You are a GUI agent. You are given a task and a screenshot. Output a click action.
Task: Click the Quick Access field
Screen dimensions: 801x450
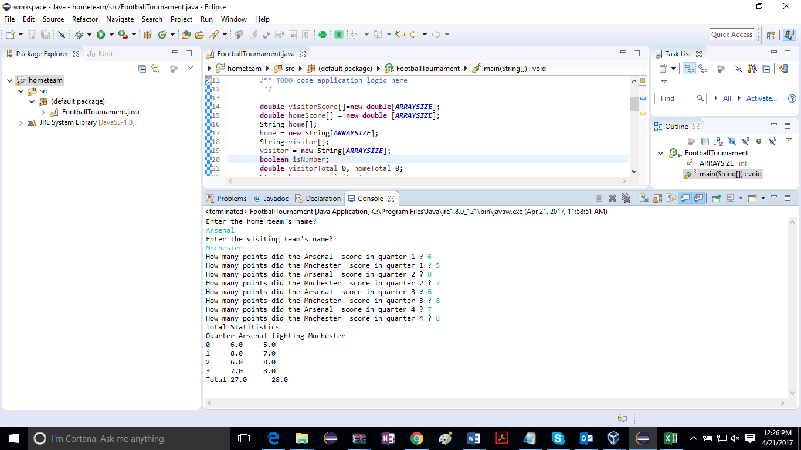pyautogui.click(x=732, y=35)
